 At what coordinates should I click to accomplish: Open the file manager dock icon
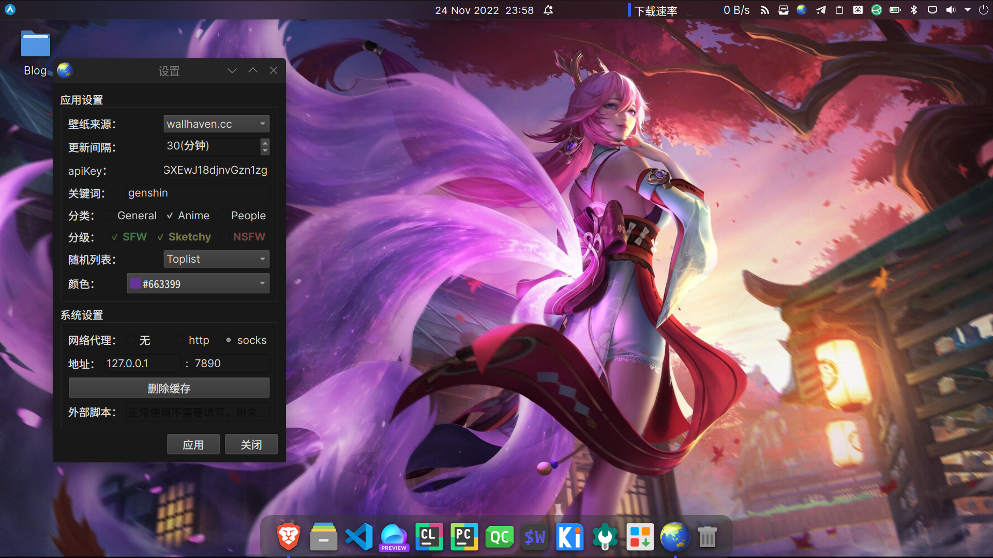click(324, 536)
